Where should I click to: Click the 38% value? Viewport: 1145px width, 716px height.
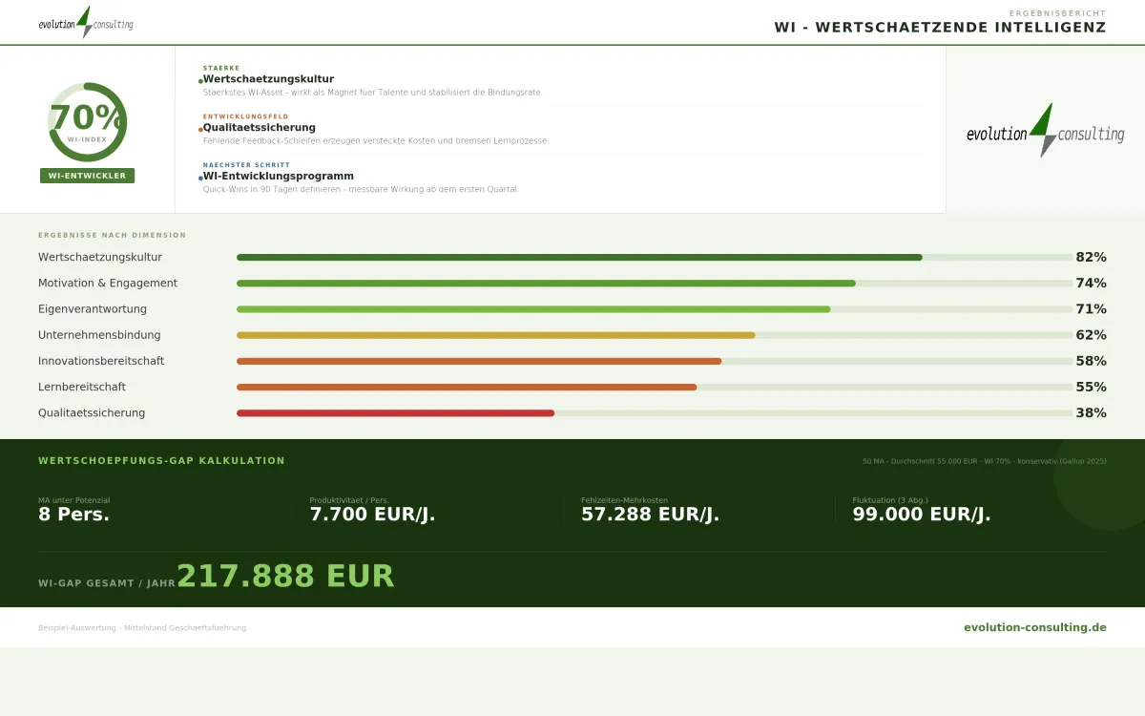point(1091,412)
